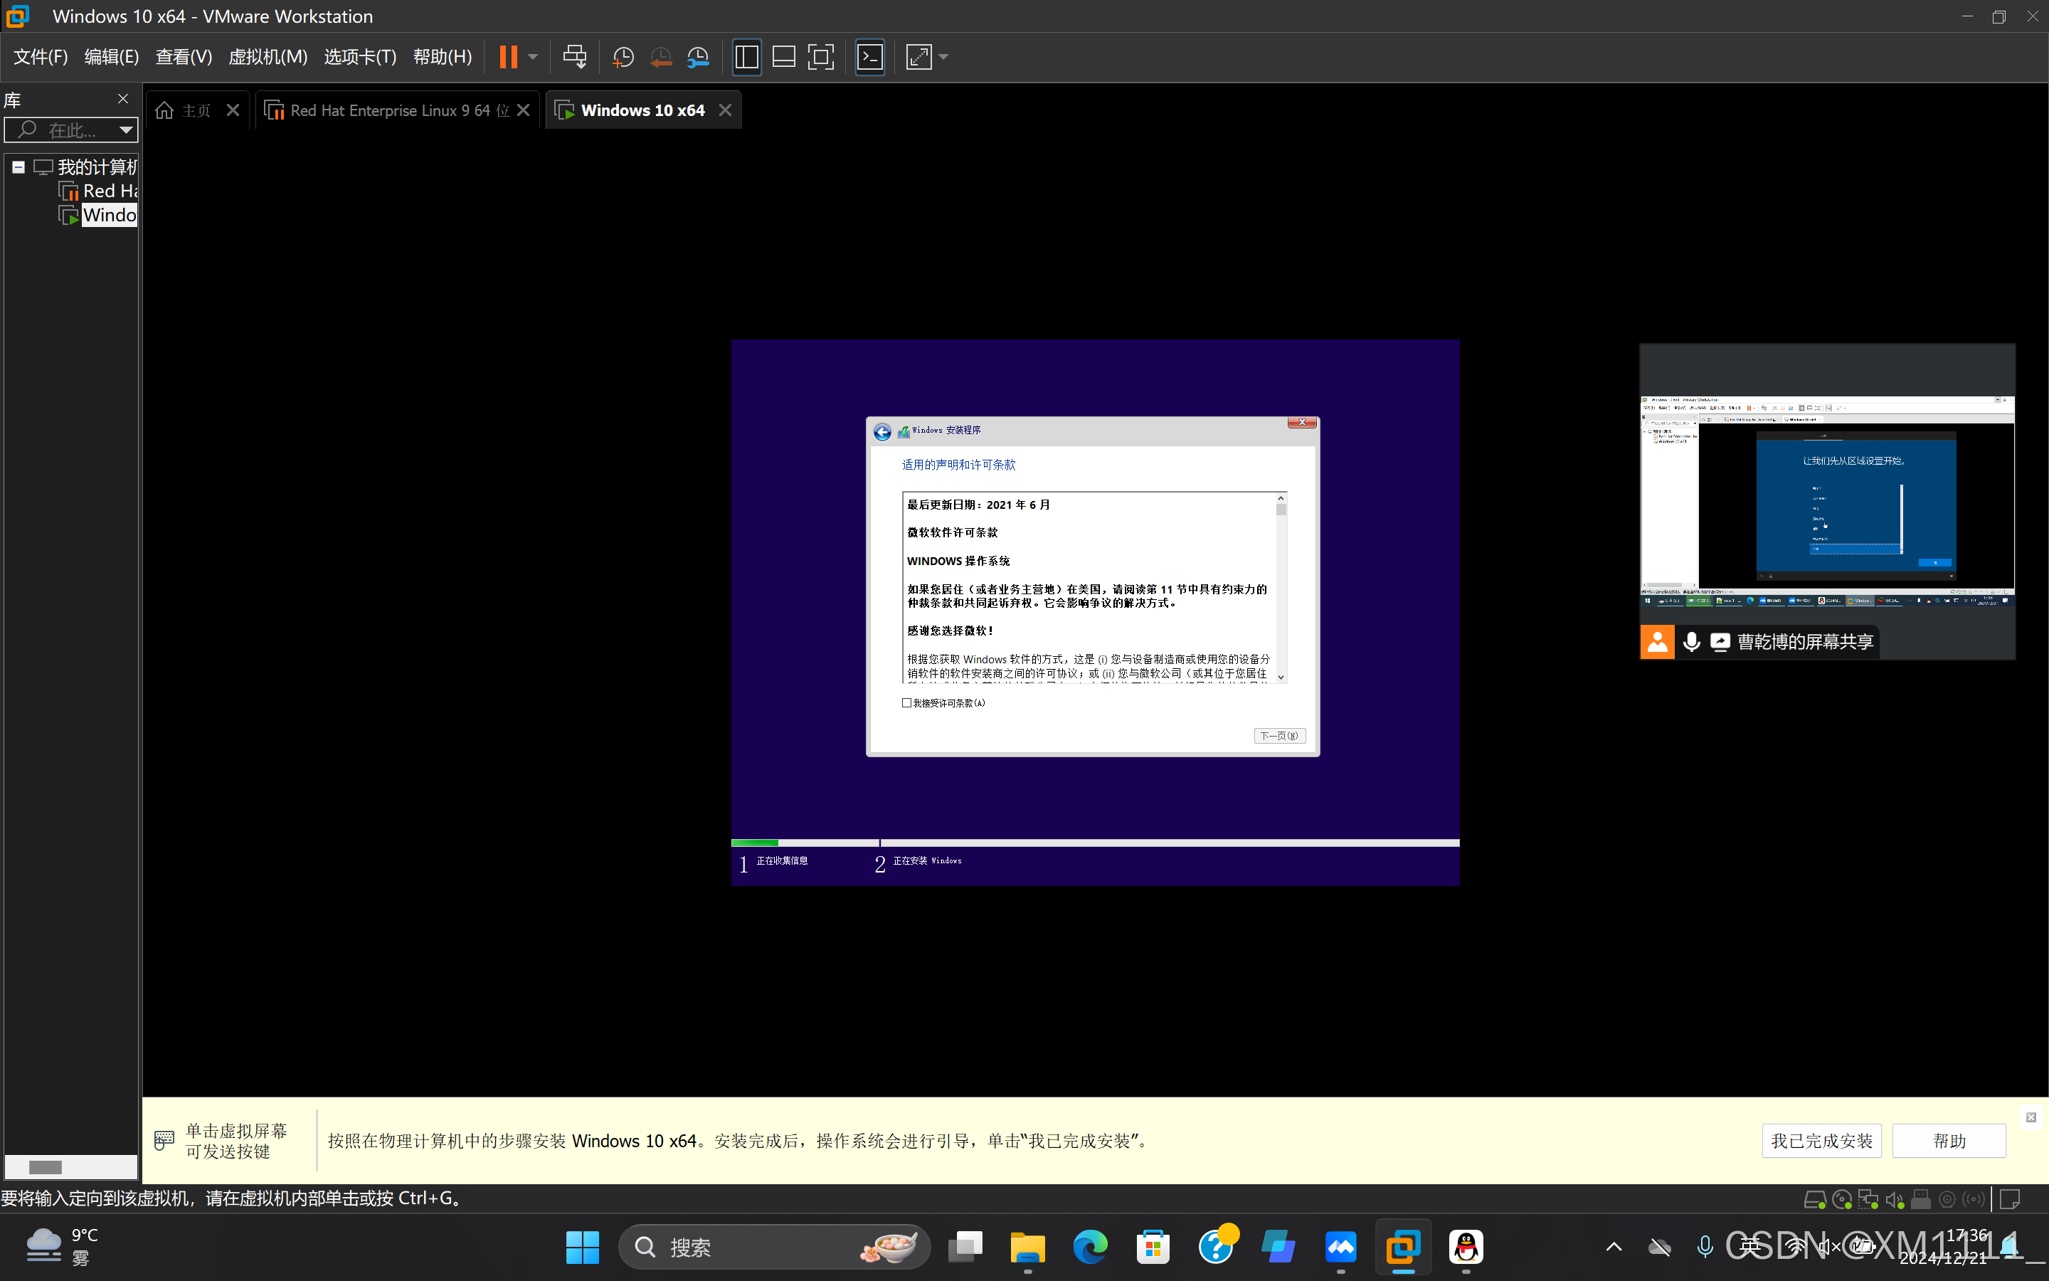
Task: Open the QQ penguin taskbar app
Action: [1466, 1247]
